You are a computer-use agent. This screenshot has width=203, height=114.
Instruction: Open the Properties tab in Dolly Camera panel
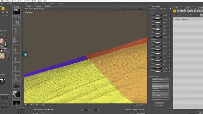tap(163, 9)
